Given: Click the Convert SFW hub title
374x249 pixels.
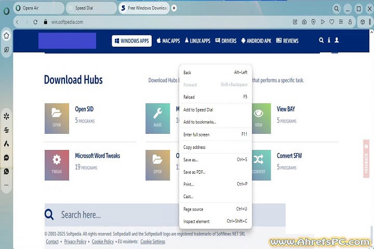Looking at the screenshot, I should tap(289, 156).
